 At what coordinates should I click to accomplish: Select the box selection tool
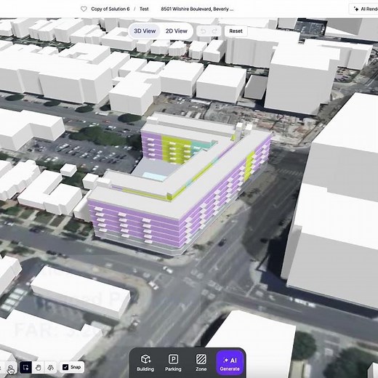[x=25, y=367]
